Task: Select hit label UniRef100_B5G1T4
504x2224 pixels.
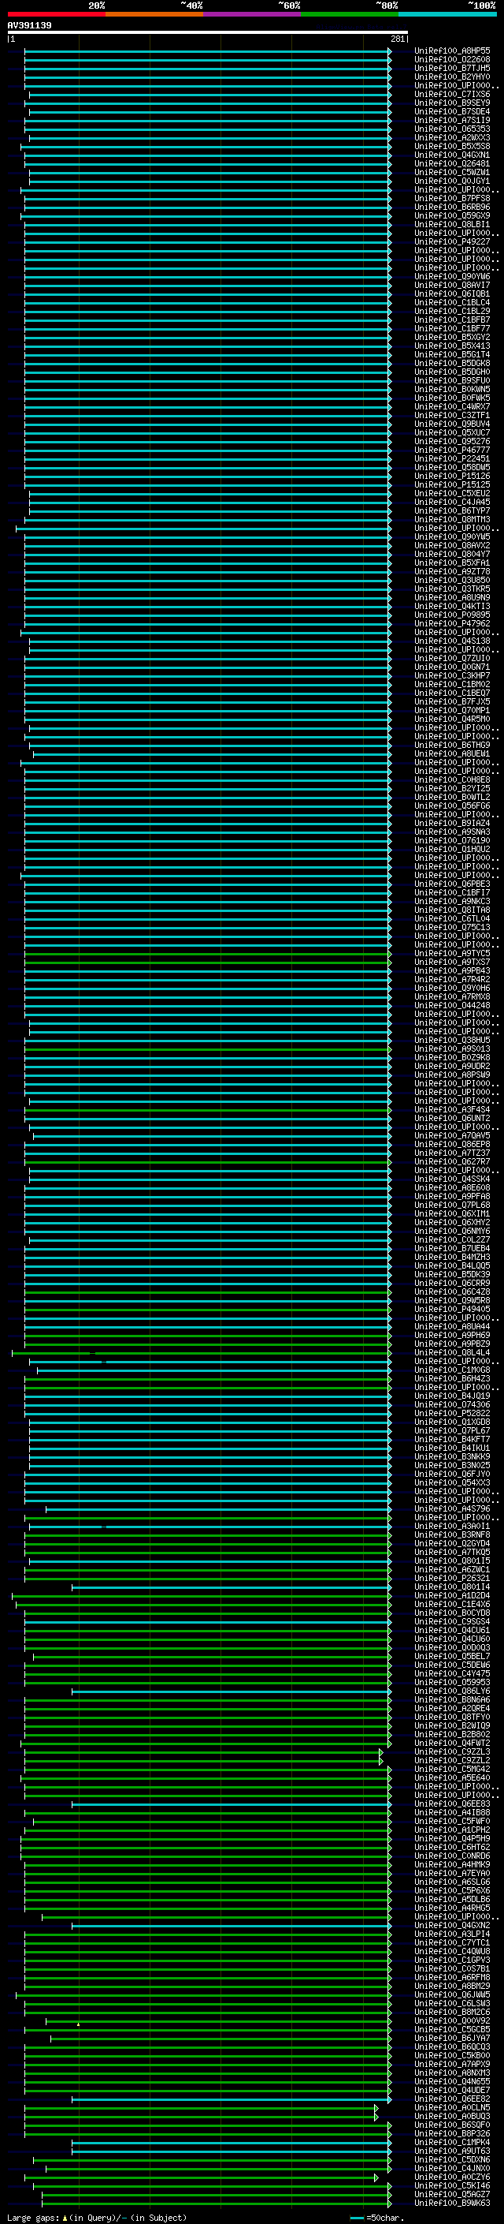Action: 452,355
